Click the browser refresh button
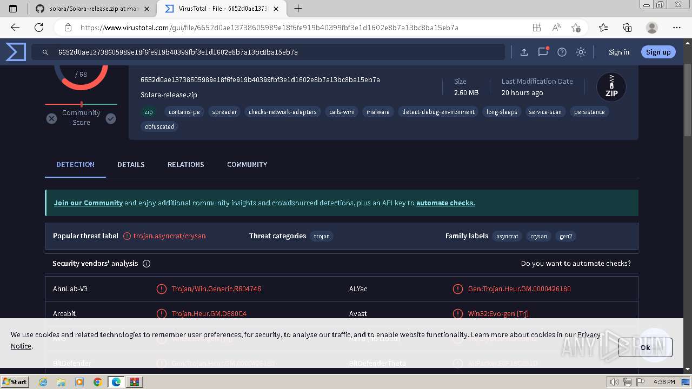The image size is (692, 389). click(39, 28)
